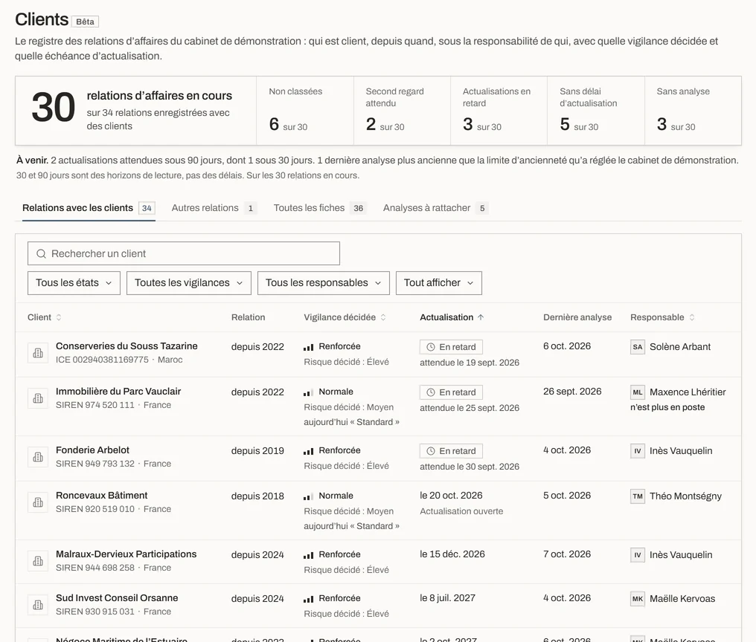The height and width of the screenshot is (642, 756).
Task: Click the Actualisations en retard stat card
Action: pyautogui.click(x=499, y=110)
